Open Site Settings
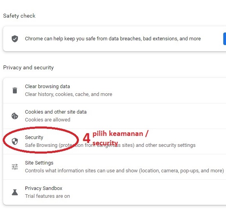 (x=114, y=167)
